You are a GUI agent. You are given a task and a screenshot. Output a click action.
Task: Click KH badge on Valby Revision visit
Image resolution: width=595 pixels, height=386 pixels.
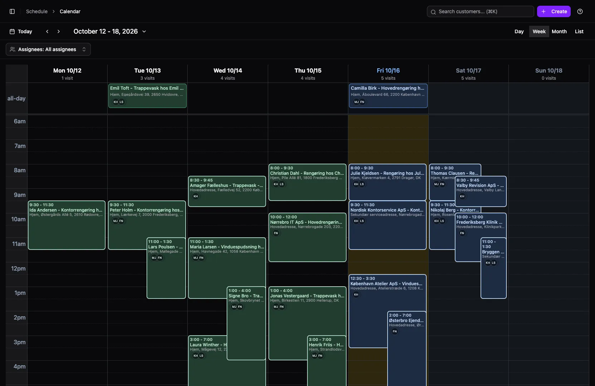pos(462,196)
